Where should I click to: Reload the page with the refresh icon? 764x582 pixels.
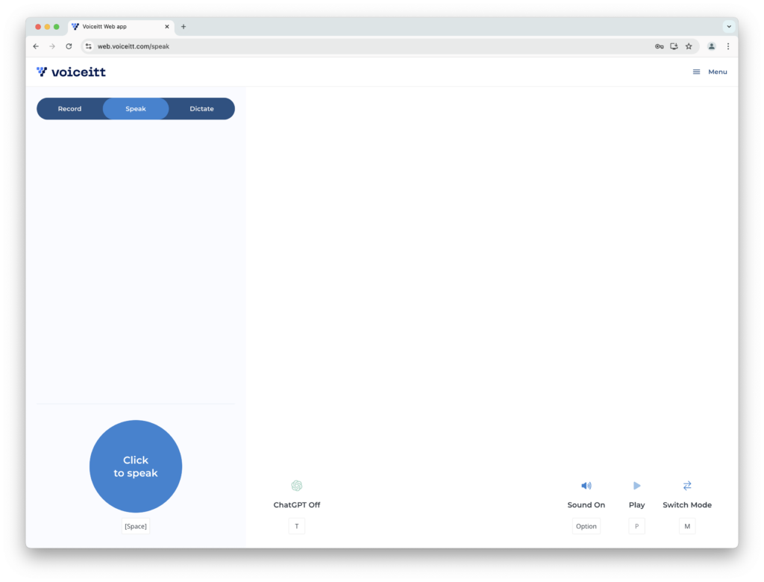click(69, 46)
